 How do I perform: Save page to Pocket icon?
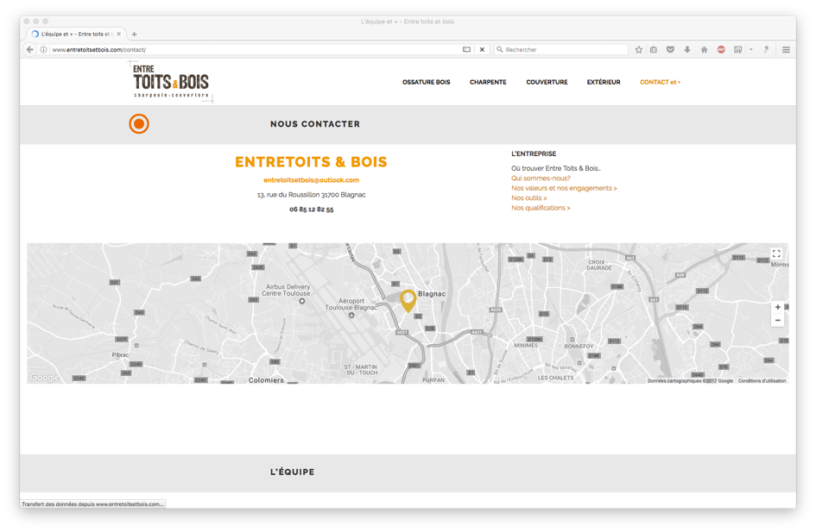[x=670, y=50]
